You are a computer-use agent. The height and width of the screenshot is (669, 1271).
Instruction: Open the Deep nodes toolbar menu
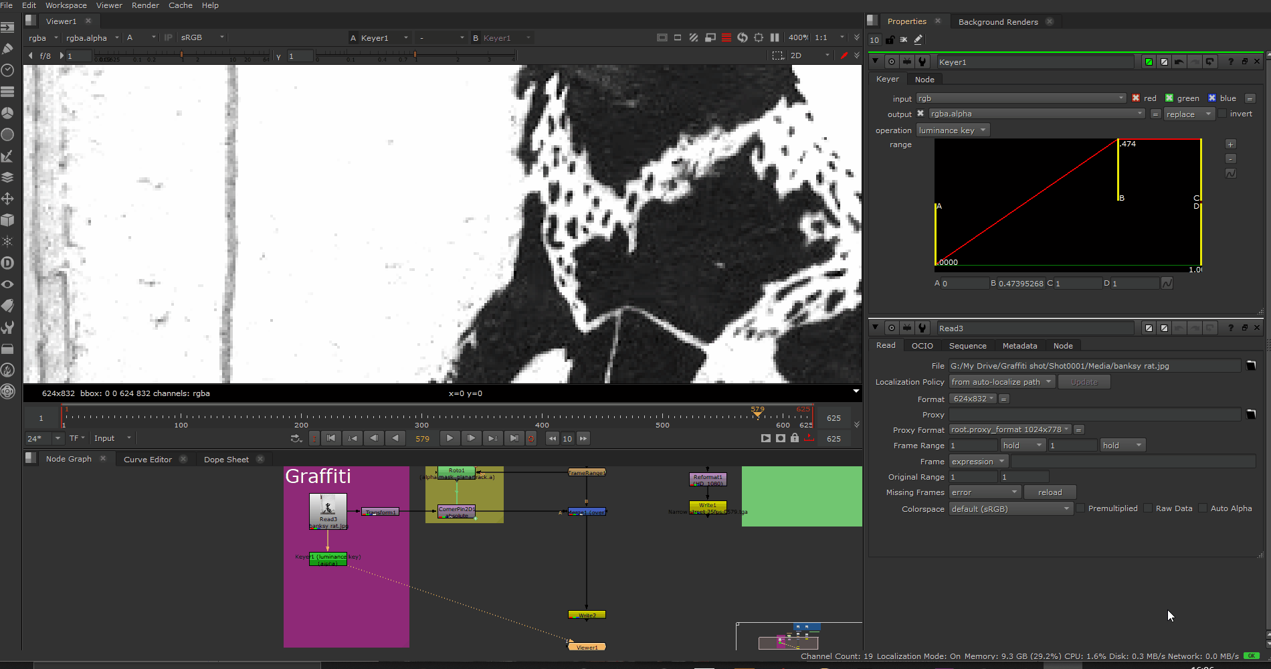click(x=7, y=263)
